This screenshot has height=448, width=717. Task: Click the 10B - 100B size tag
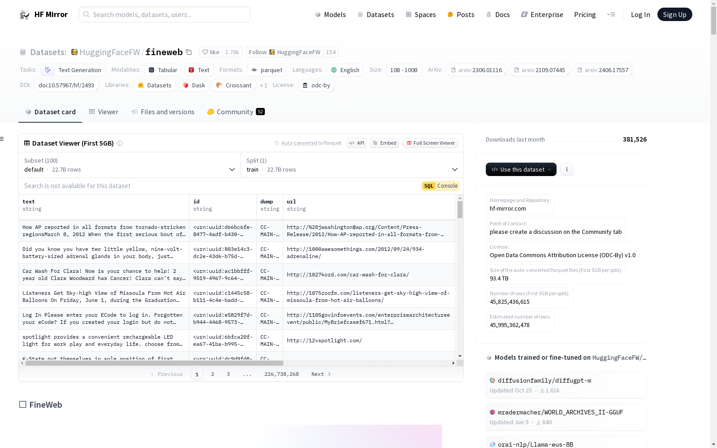tap(404, 70)
